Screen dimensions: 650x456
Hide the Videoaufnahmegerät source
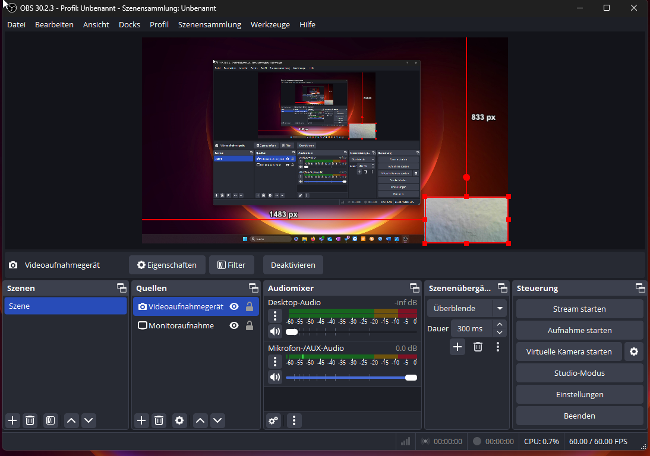pos(234,306)
